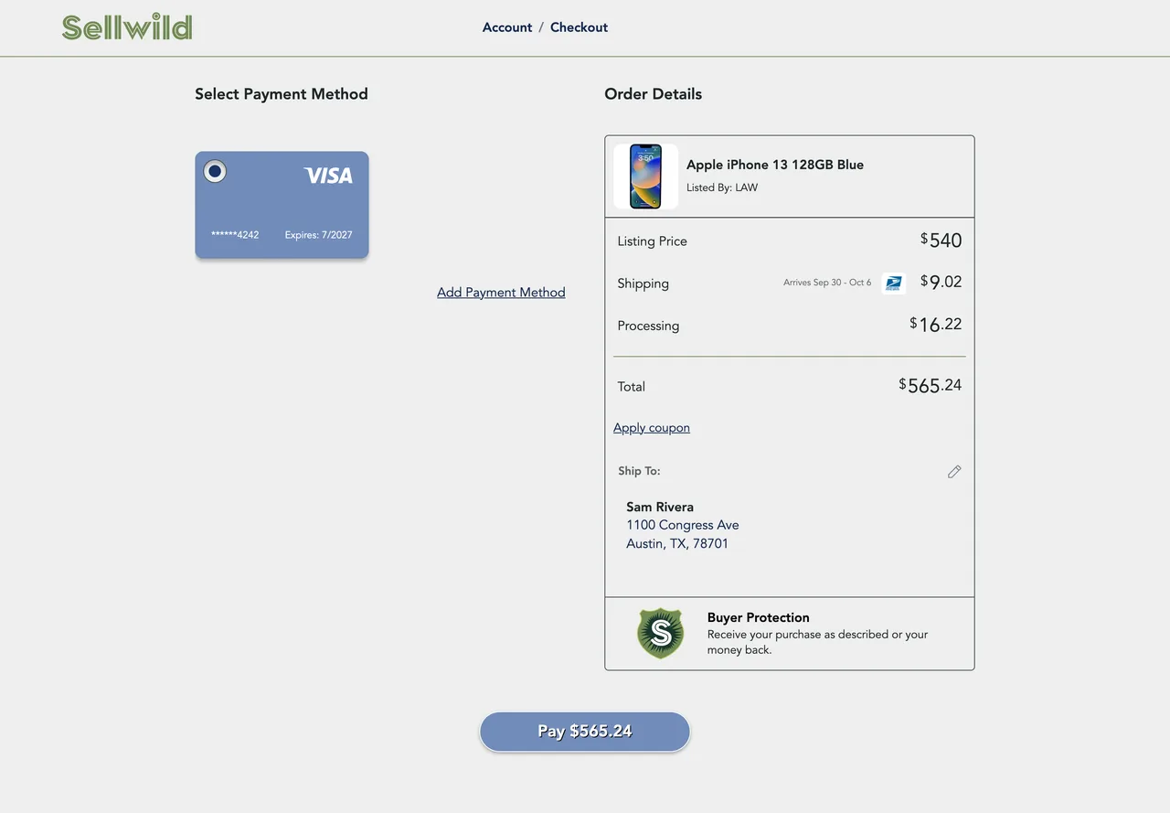
Task: Click the USPS shipping carrier icon
Action: (893, 283)
